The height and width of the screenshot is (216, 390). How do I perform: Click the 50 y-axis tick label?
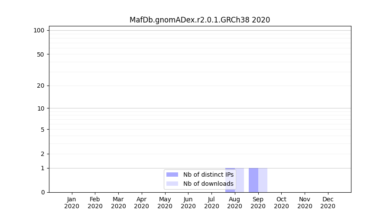(x=40, y=54)
